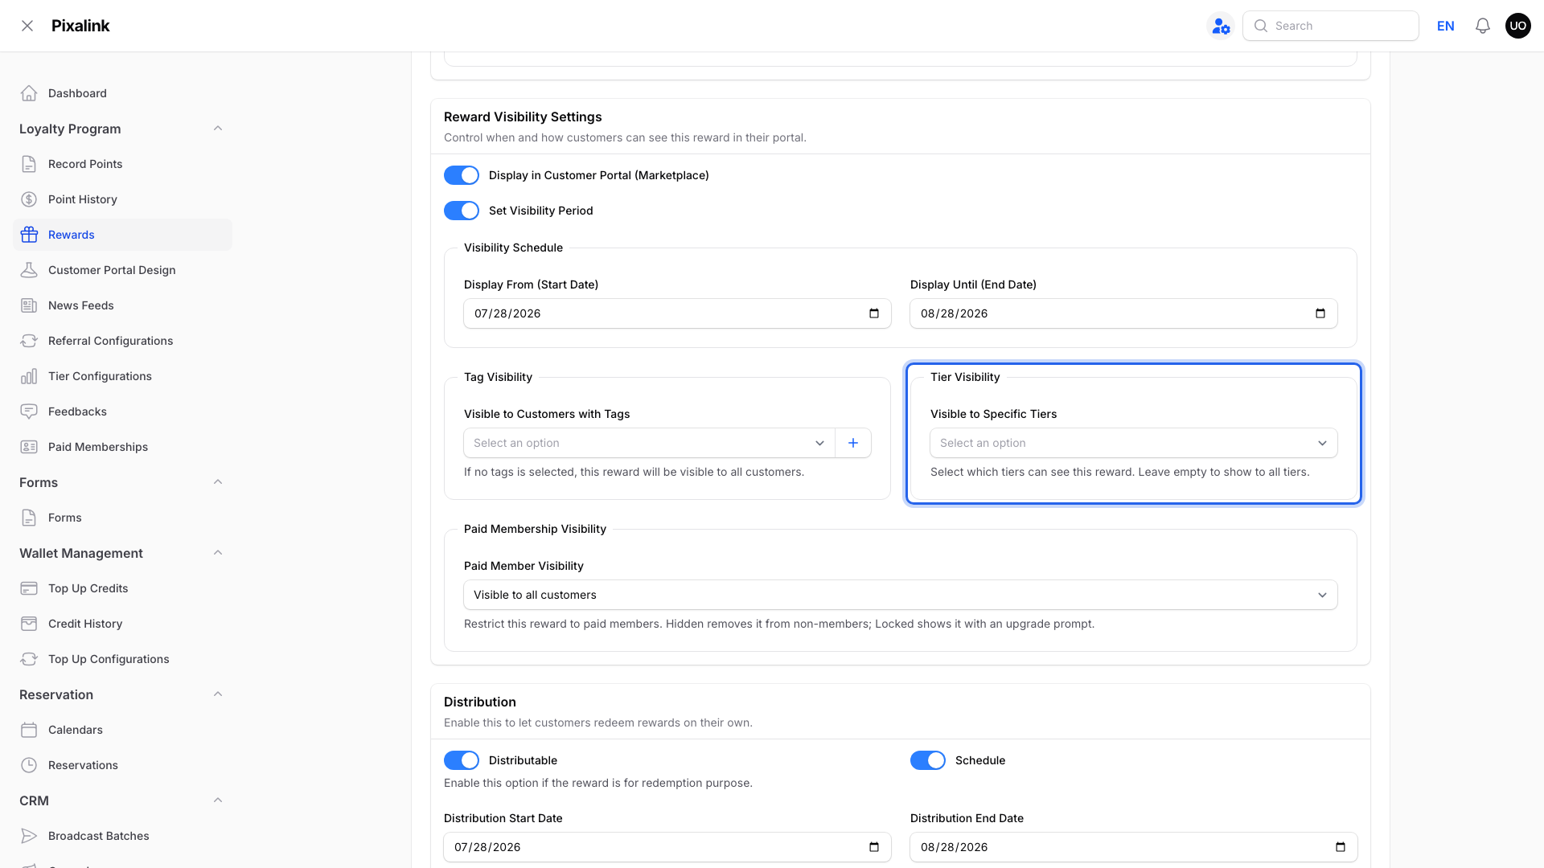Click the Rewards gift icon
The width and height of the screenshot is (1544, 868).
point(29,235)
